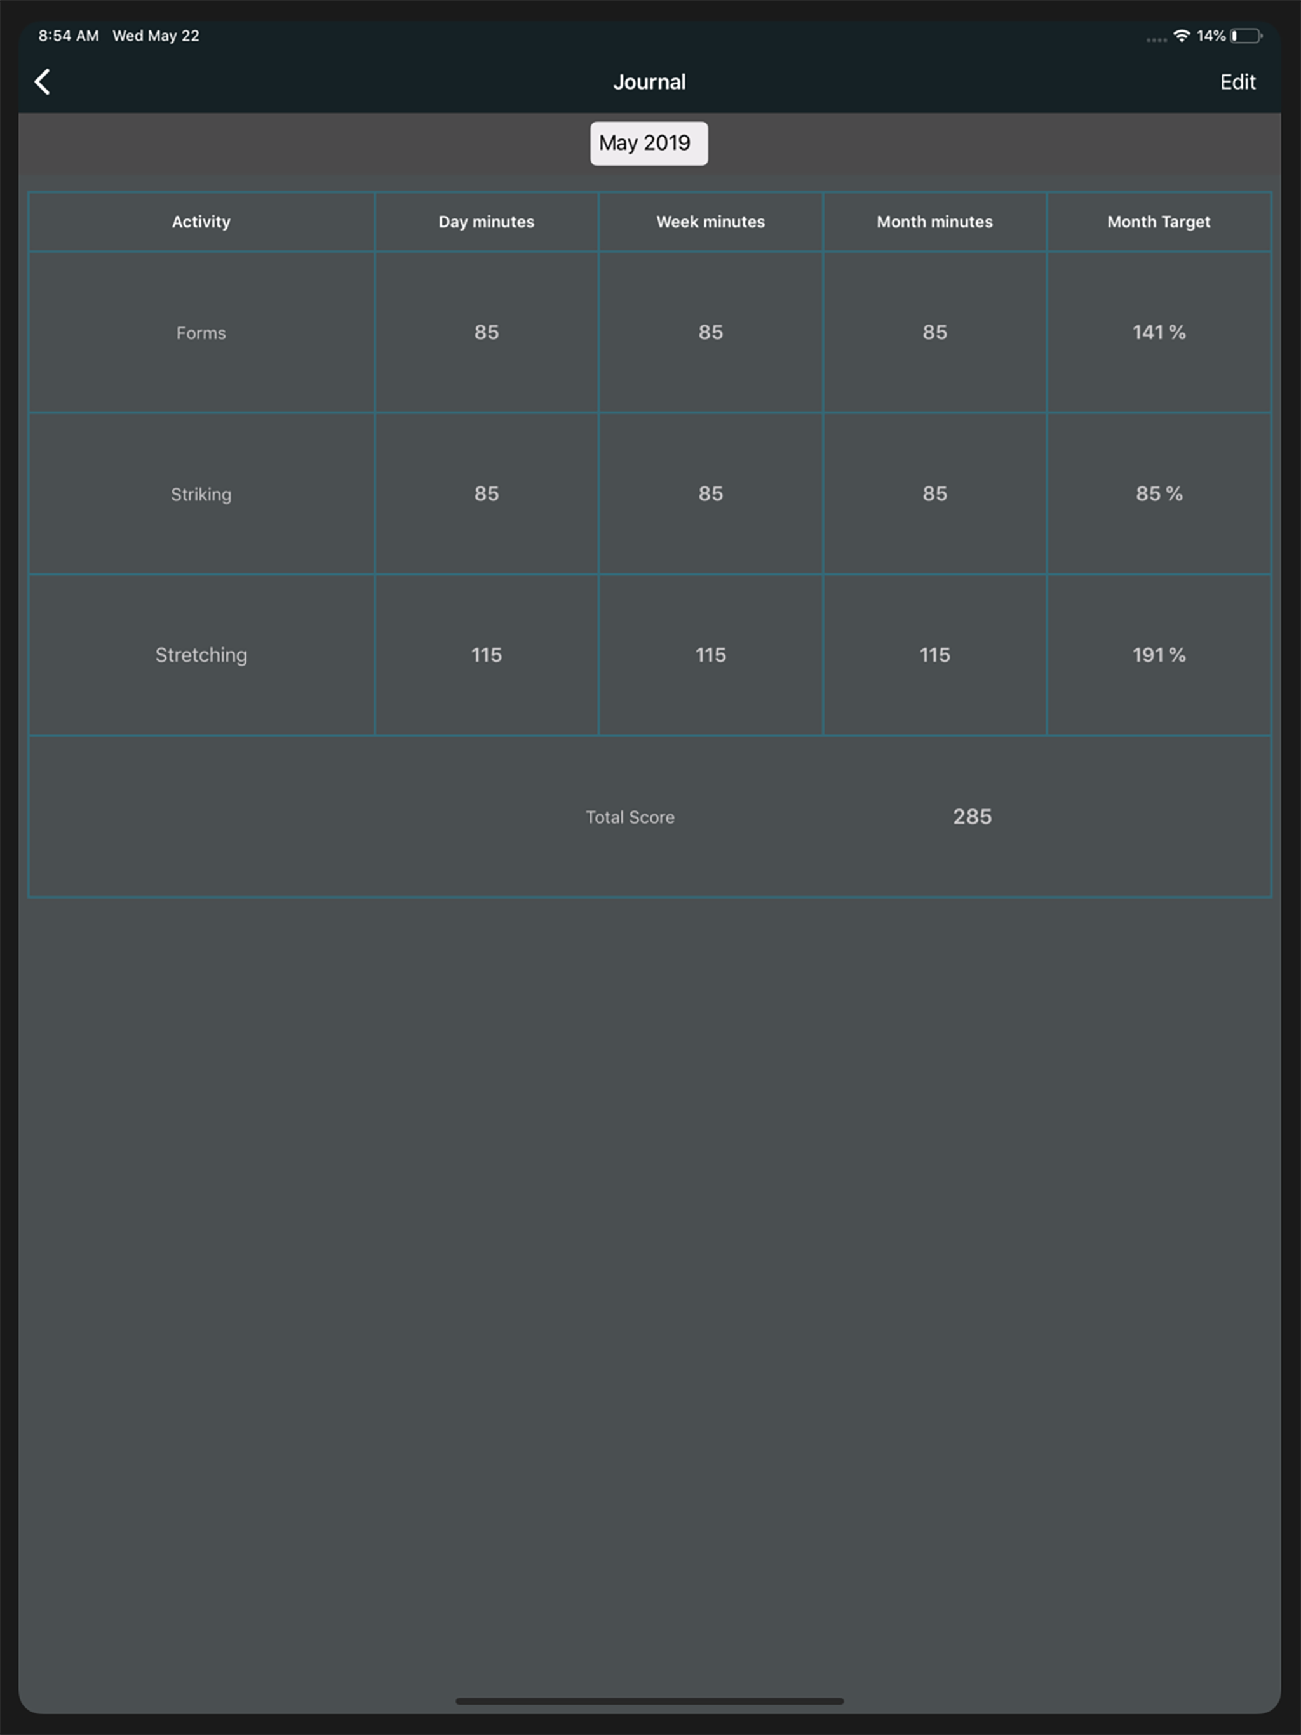Select the Month minutes column header
1301x1735 pixels.
[x=934, y=222]
